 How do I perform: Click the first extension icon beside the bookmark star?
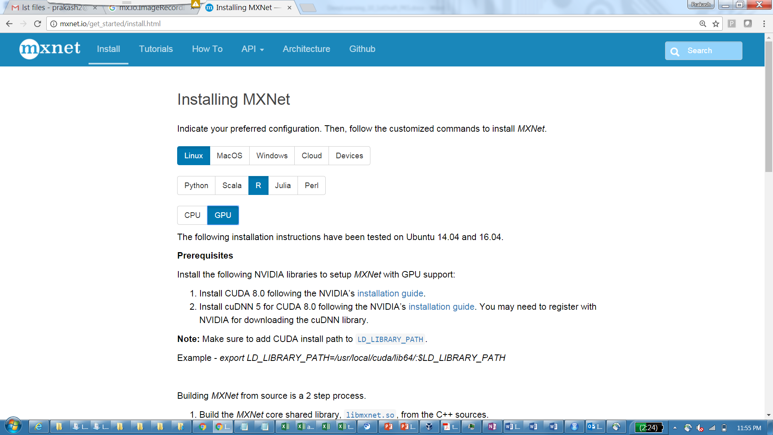(732, 24)
